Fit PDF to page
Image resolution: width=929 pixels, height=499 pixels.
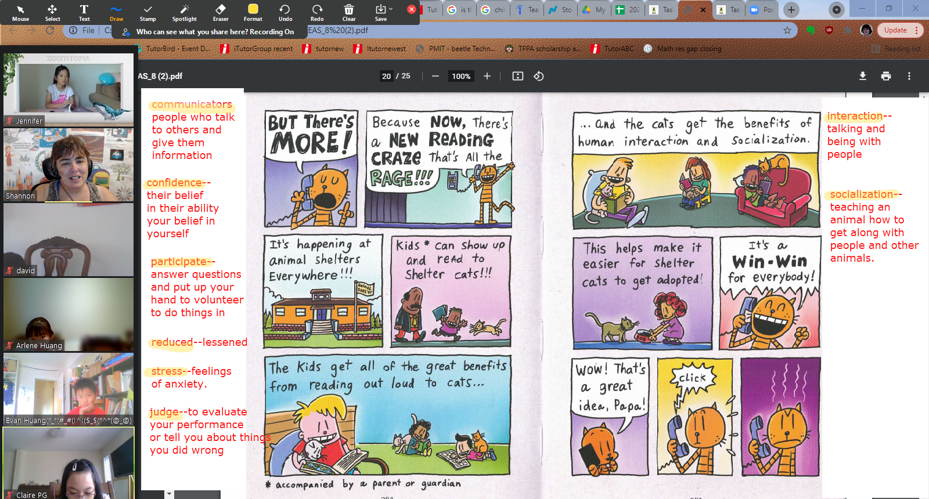pyautogui.click(x=518, y=76)
